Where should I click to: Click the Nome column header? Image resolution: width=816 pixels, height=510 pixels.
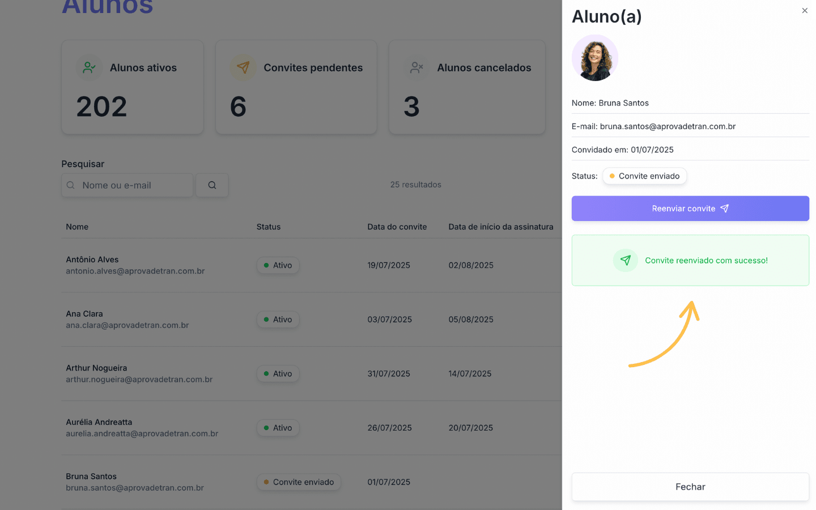pos(77,227)
